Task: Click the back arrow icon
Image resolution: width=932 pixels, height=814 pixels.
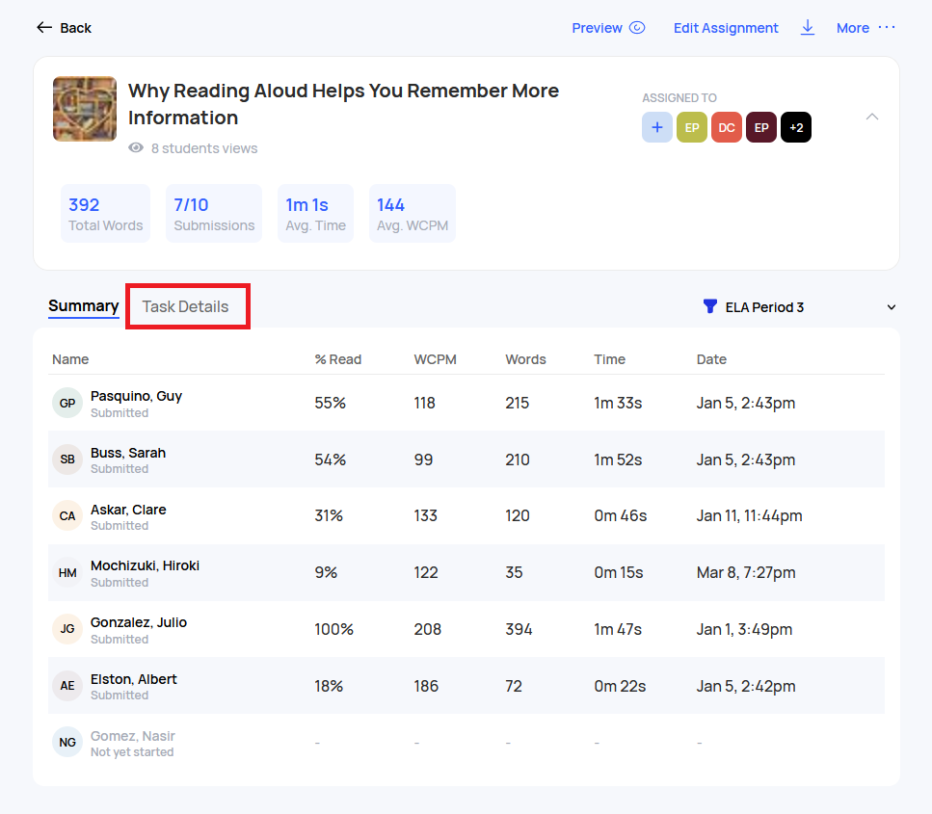Action: (x=44, y=28)
